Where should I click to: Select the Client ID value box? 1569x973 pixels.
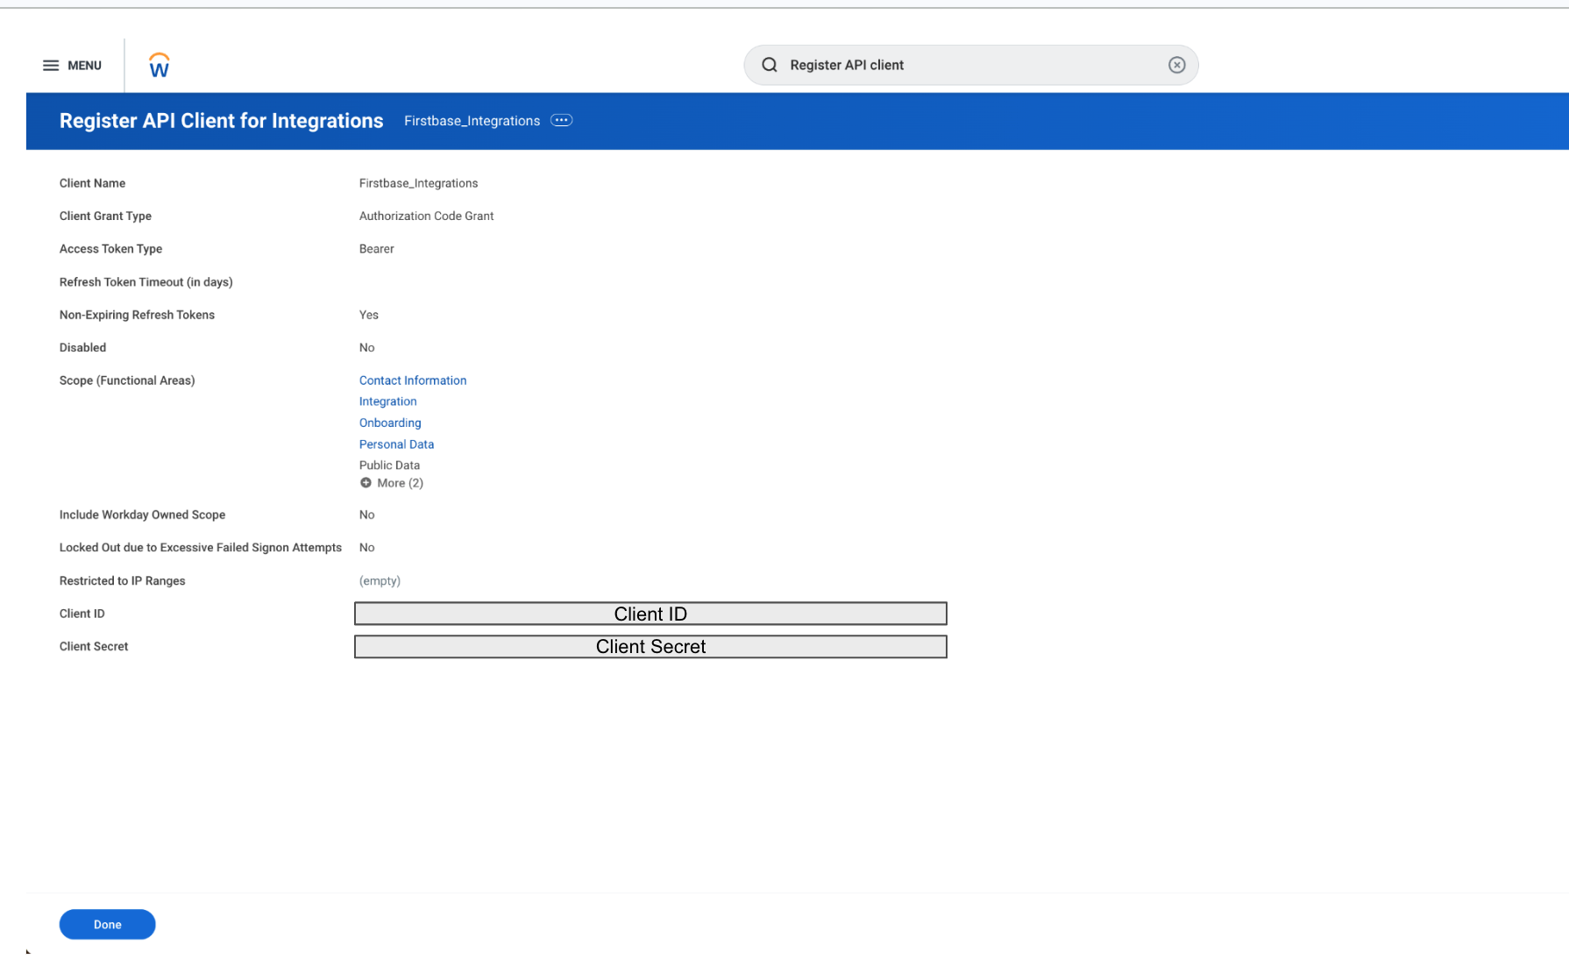click(650, 614)
